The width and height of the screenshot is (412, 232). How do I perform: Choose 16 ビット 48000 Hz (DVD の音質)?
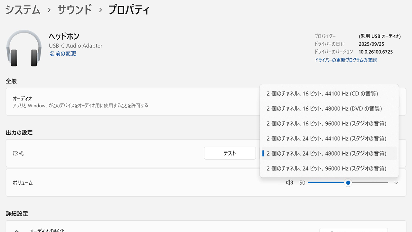324,109
